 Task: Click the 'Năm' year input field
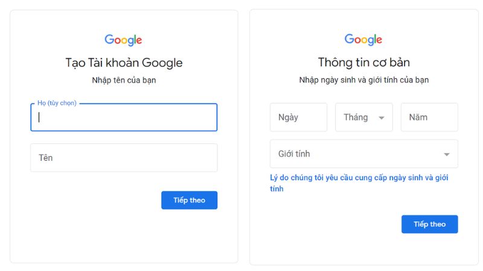[429, 117]
